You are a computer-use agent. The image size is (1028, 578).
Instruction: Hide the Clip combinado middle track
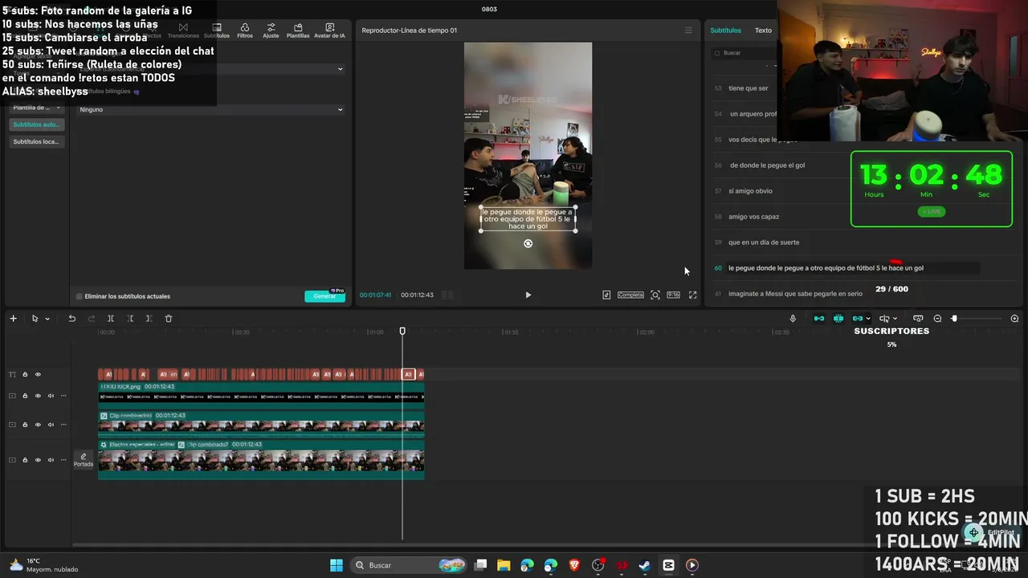pyautogui.click(x=38, y=425)
